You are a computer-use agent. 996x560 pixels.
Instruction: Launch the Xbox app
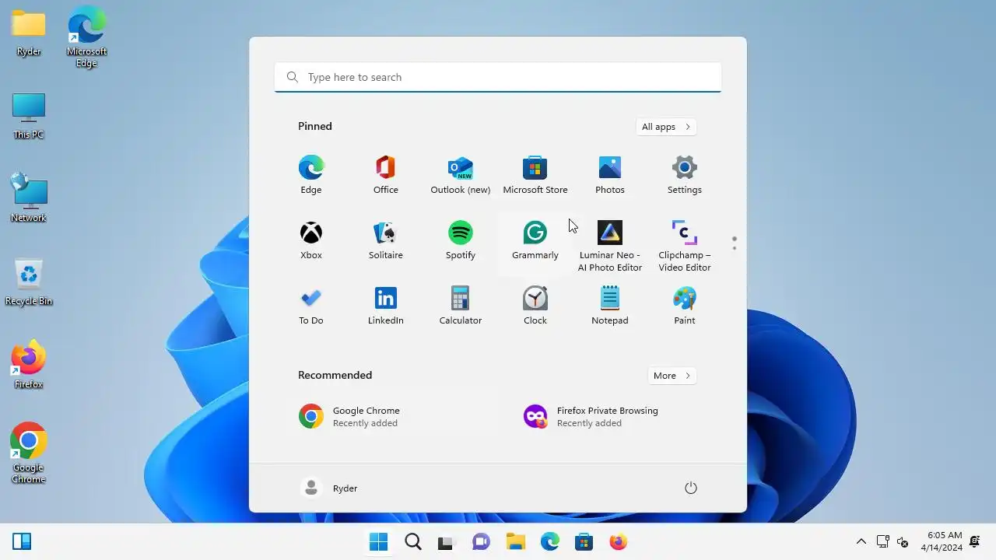(311, 240)
